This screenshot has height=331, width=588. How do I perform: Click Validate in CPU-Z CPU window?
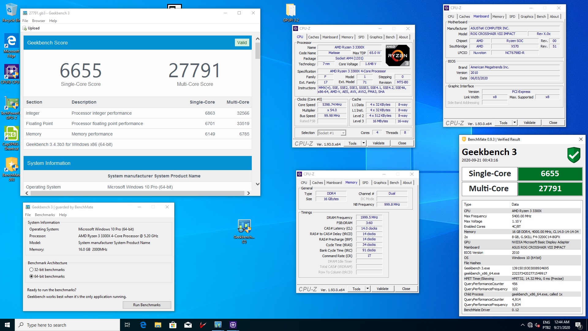pyautogui.click(x=379, y=143)
